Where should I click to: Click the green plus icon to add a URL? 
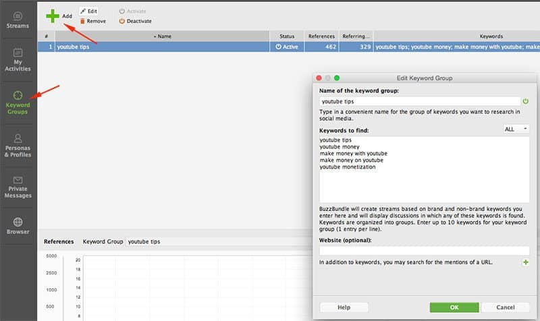pos(526,262)
